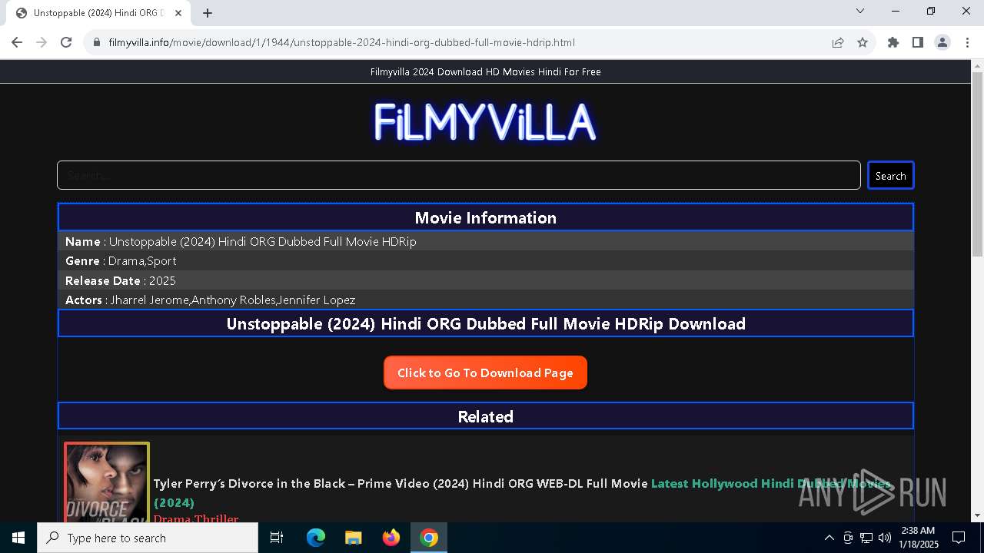This screenshot has width=984, height=553.
Task: Launch Microsoft Edge from taskbar
Action: (x=316, y=538)
